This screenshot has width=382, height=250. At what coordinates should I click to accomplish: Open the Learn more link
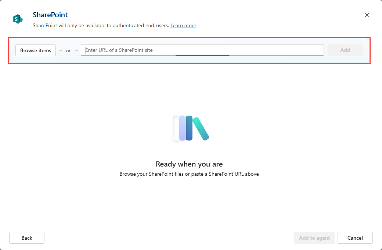click(183, 25)
